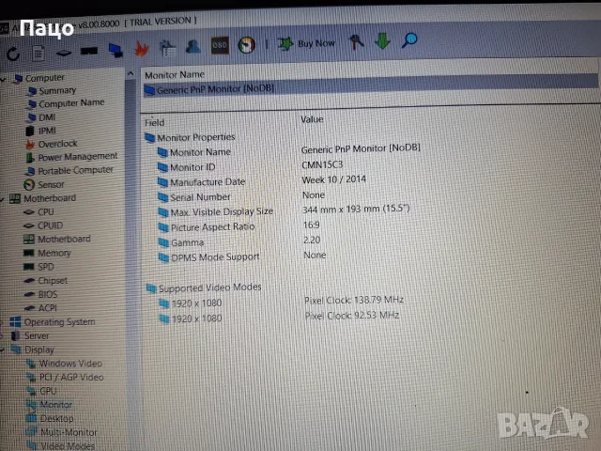Click the Refresh toolbar icon

tap(13, 54)
